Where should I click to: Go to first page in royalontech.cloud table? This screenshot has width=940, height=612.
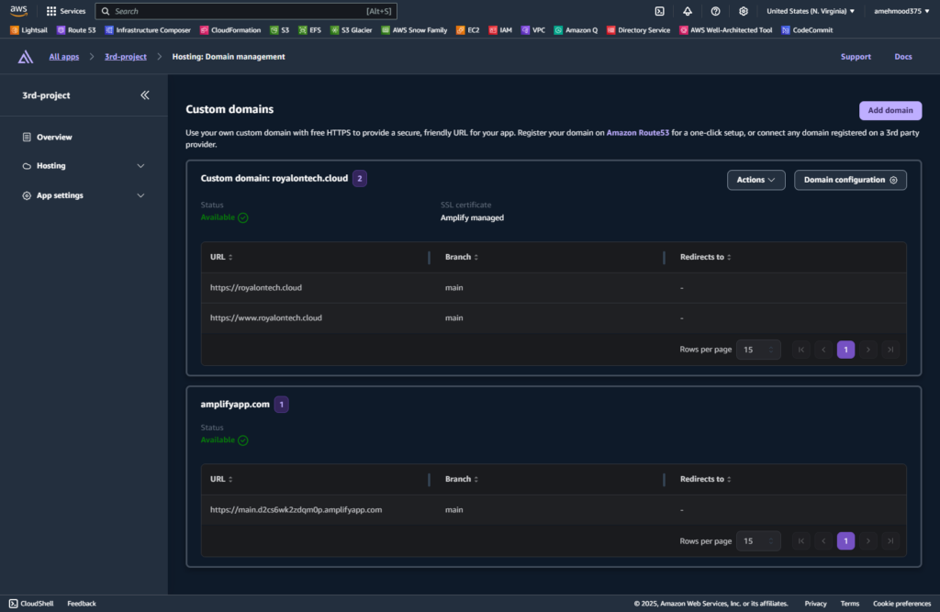coord(800,350)
